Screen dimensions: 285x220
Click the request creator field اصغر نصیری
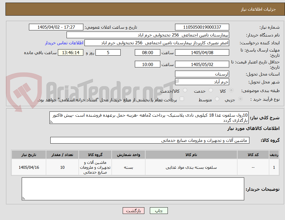coord(157,43)
